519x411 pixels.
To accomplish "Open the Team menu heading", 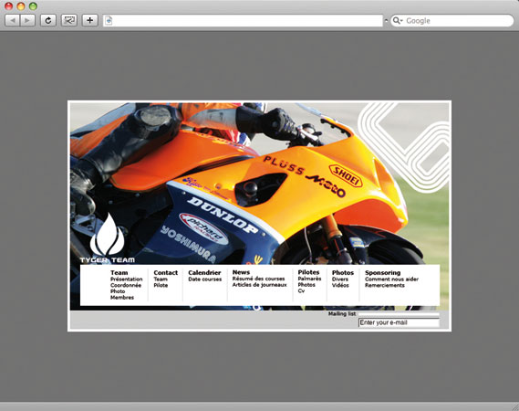I will (119, 273).
